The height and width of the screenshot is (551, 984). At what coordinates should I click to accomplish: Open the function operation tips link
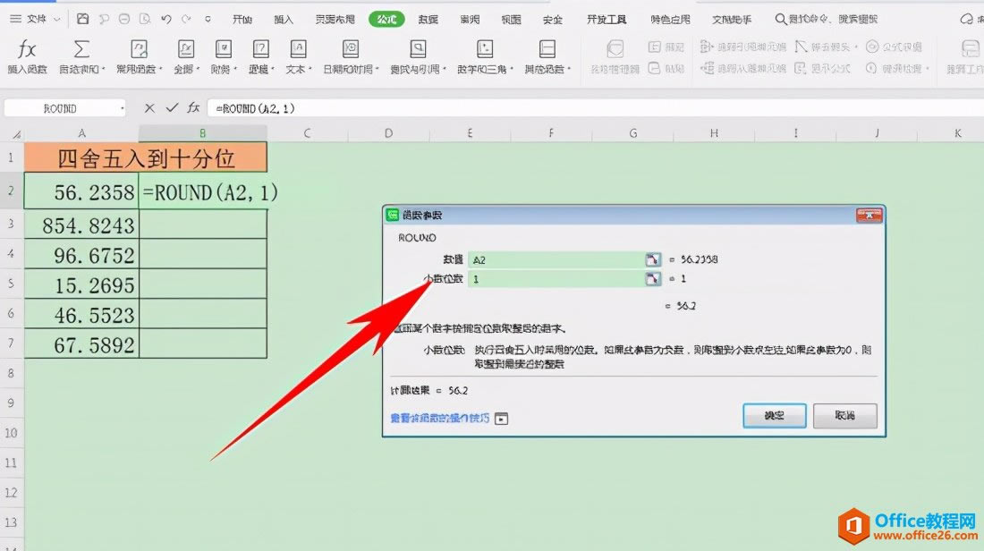tap(439, 418)
